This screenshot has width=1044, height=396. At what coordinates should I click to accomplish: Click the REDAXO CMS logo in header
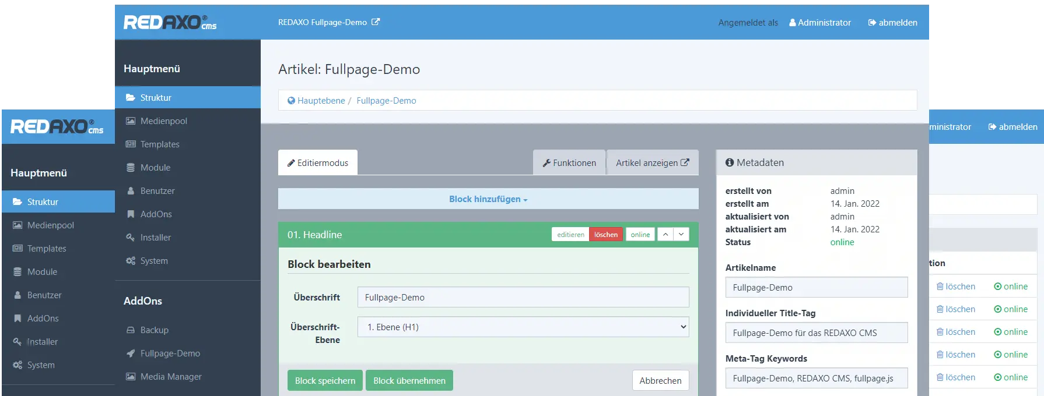point(170,23)
